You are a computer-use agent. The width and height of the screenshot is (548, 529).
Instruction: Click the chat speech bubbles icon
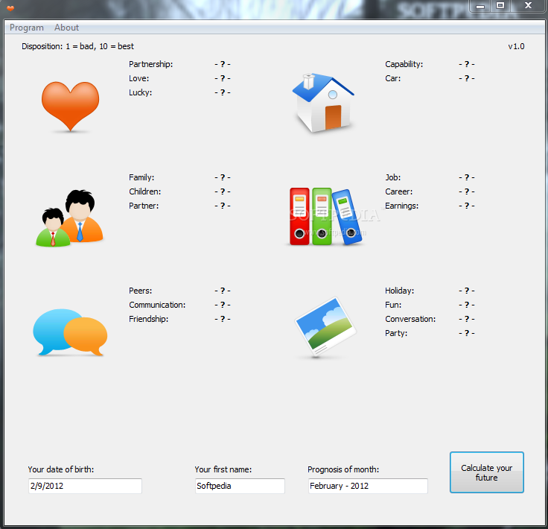click(x=70, y=332)
